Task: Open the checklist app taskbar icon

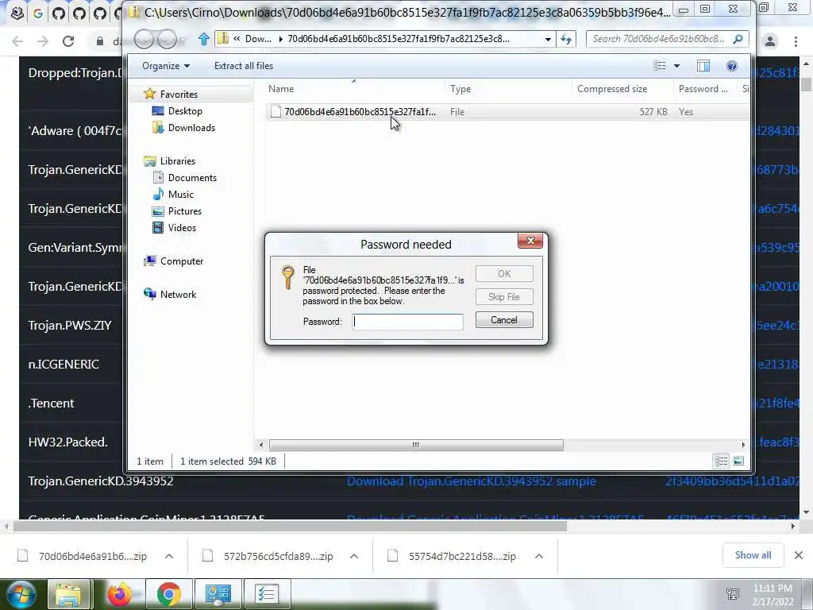Action: (267, 594)
